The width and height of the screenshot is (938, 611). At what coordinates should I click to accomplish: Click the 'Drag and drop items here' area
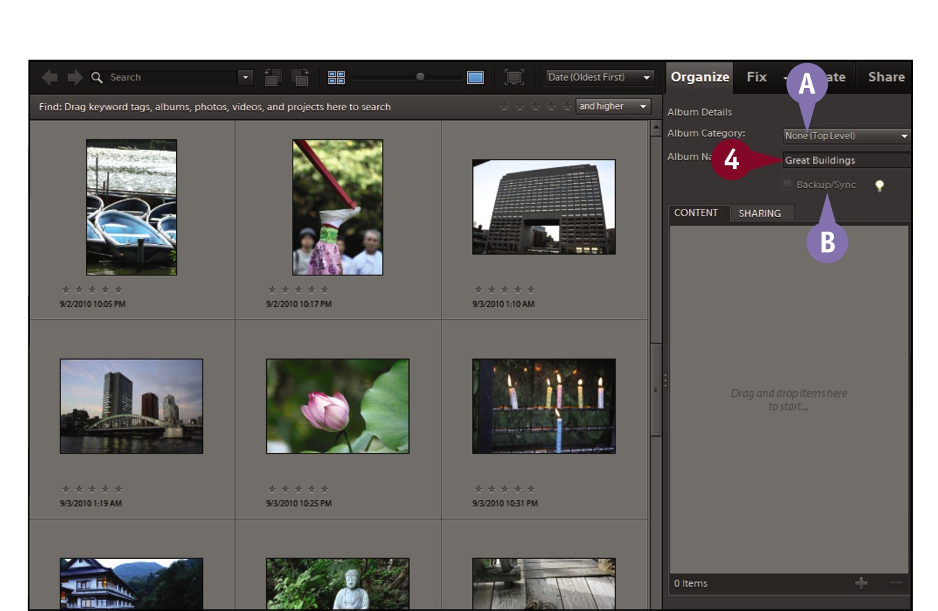point(789,399)
